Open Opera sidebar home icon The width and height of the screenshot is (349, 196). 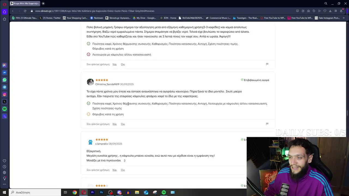tap(4, 12)
